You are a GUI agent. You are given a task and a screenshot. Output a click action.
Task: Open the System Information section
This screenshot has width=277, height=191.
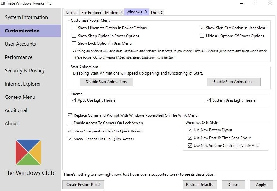(26, 17)
